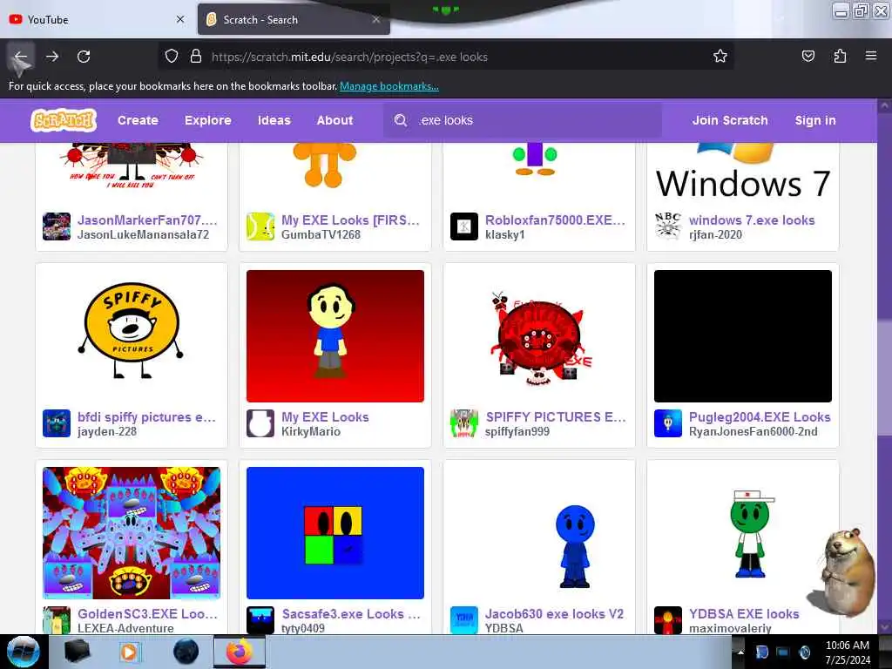Open Jacob630 exe looks V2 link

click(554, 614)
